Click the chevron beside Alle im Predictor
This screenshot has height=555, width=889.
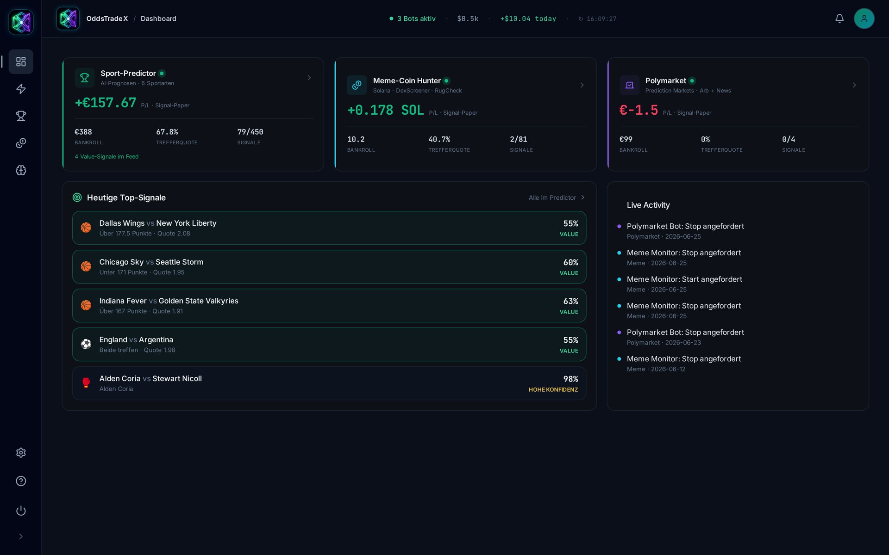point(582,197)
